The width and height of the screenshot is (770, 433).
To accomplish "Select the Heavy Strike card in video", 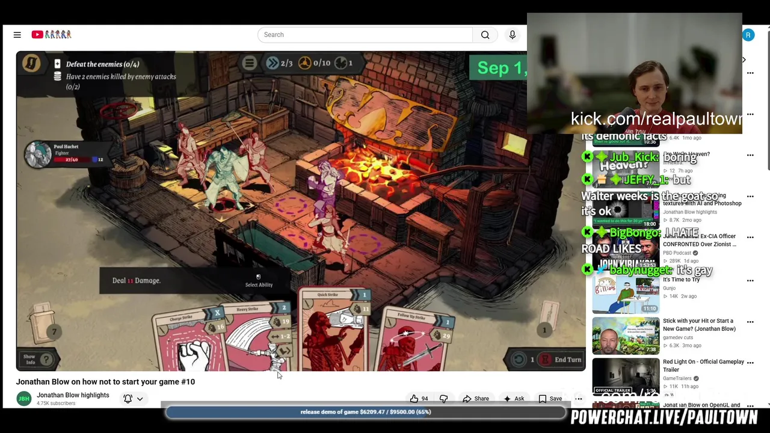I will [259, 337].
